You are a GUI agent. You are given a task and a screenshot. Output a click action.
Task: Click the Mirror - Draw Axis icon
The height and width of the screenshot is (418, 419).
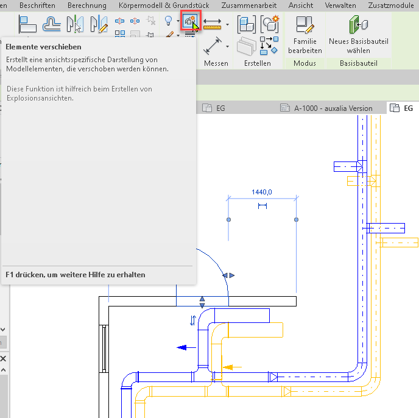98,24
